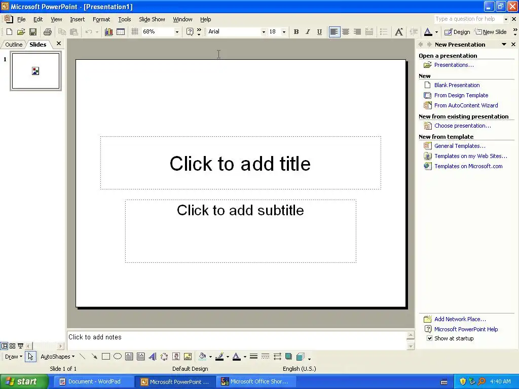The image size is (519, 389).
Task: Select the Arrow drawing tool
Action: (x=94, y=357)
